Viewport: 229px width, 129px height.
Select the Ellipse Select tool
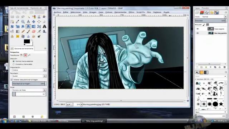tap(18, 17)
